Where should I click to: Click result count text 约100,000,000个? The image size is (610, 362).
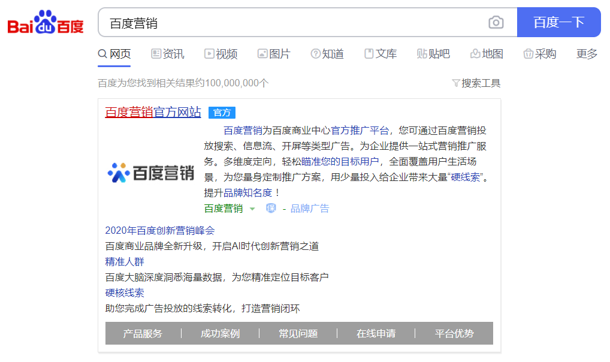pyautogui.click(x=232, y=83)
